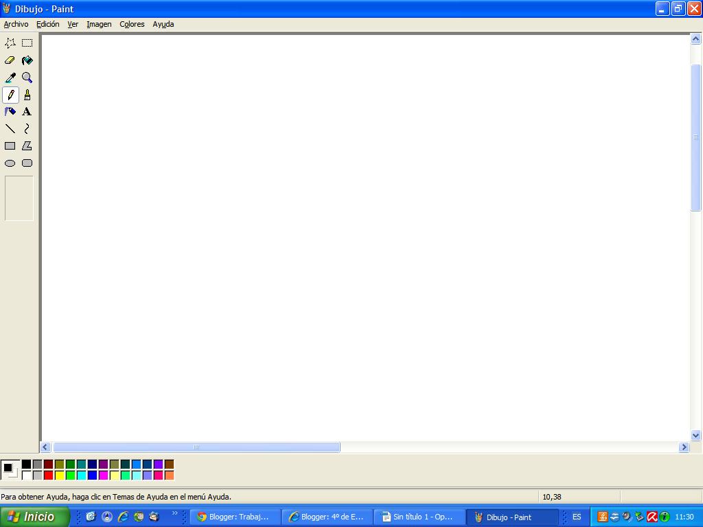Select the Rounded Rectangle tool
The width and height of the screenshot is (703, 527).
(x=27, y=163)
